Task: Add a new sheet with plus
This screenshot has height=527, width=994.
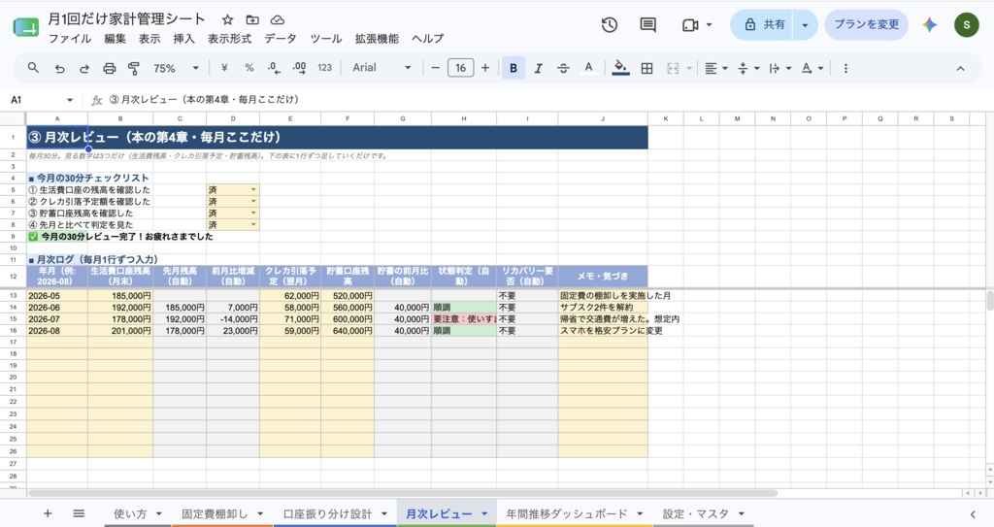Action: pos(48,513)
